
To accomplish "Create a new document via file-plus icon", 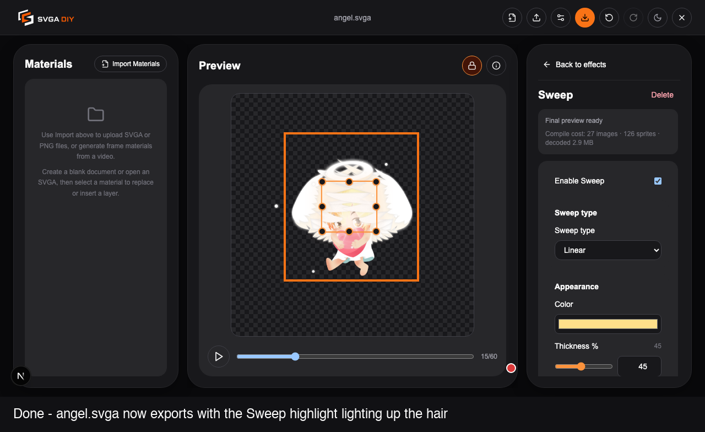I will click(512, 18).
